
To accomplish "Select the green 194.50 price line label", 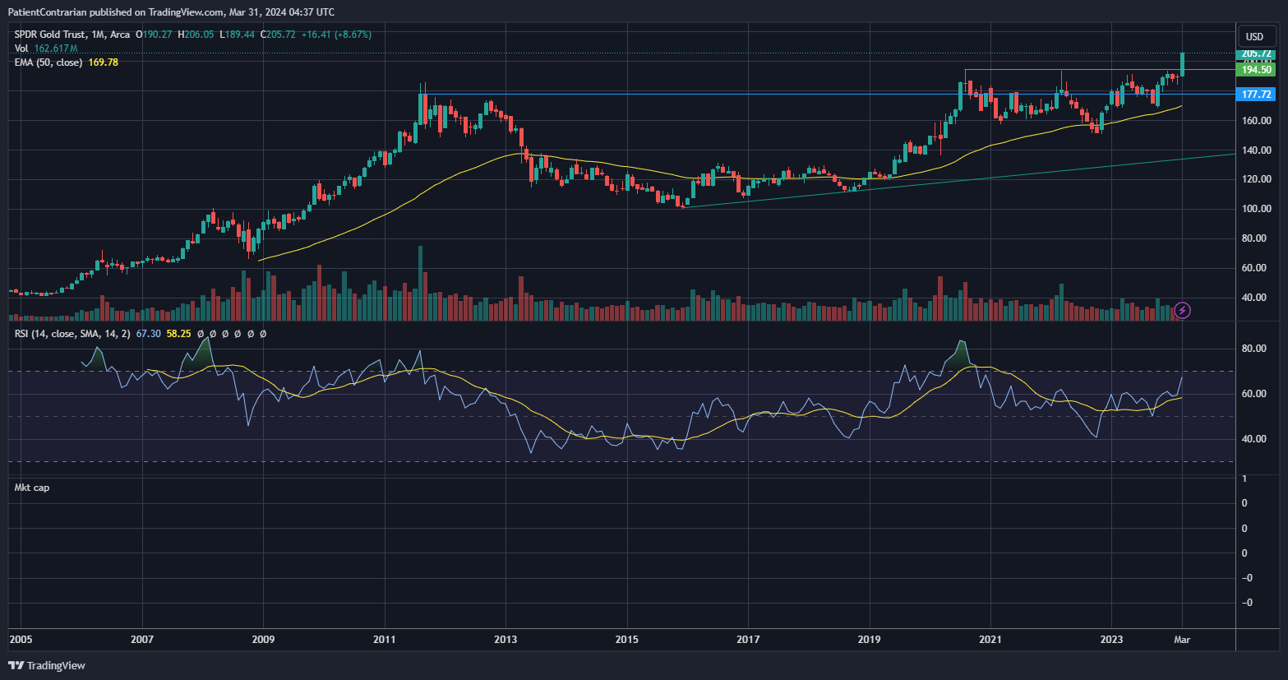I will click(1255, 70).
